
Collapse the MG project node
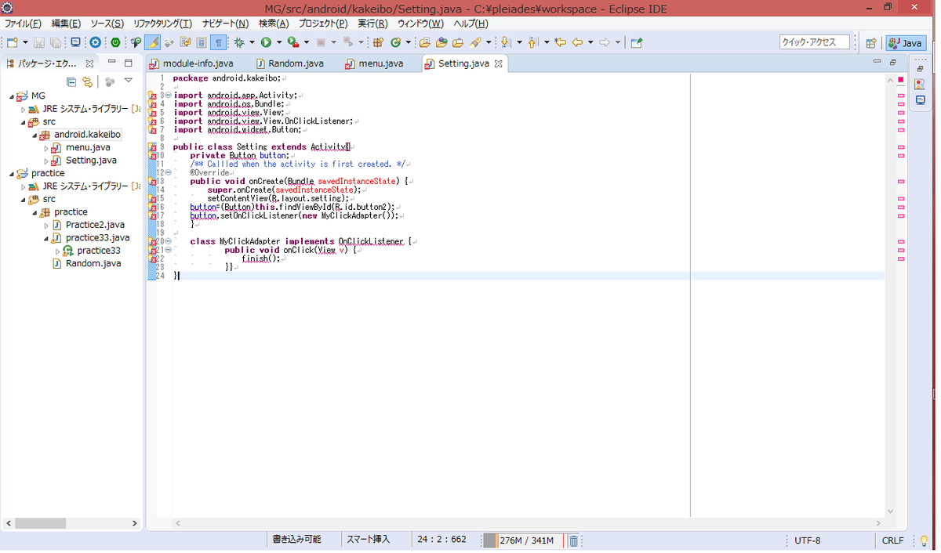click(12, 96)
